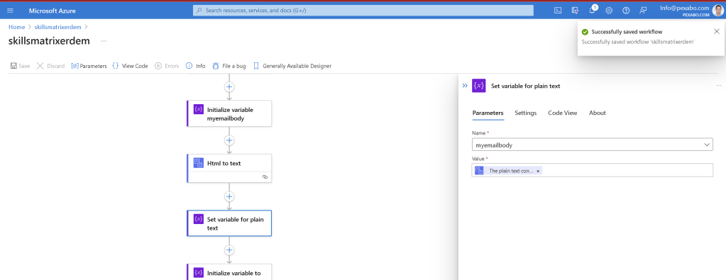
Task: Remove the plain text content token
Action: 537,171
